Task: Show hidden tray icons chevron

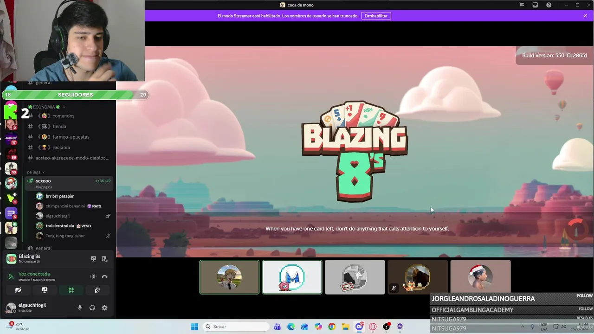Action: 522,327
